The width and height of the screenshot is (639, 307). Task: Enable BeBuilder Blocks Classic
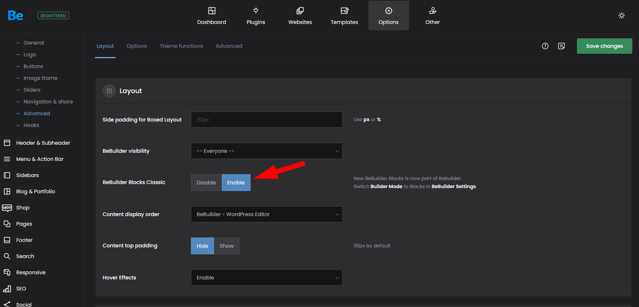(x=236, y=183)
